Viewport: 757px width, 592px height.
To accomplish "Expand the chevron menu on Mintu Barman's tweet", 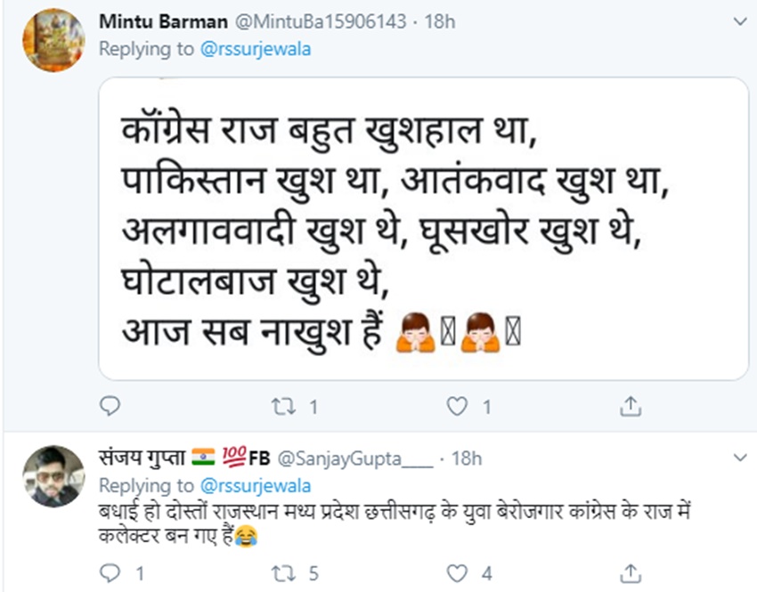I will pos(738,20).
